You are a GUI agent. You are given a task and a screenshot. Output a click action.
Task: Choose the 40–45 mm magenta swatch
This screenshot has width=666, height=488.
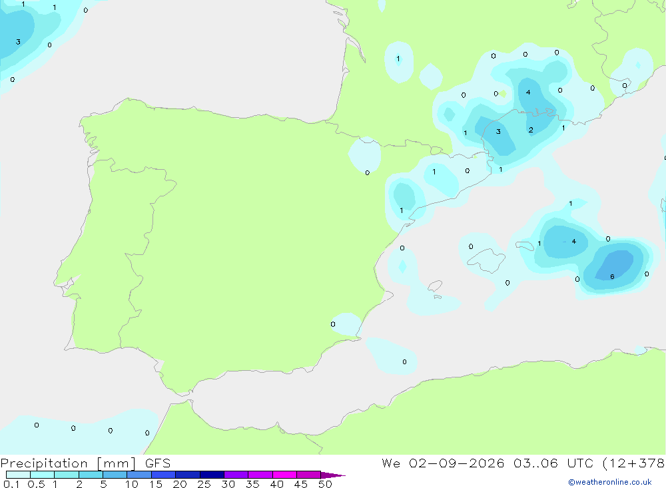click(284, 475)
